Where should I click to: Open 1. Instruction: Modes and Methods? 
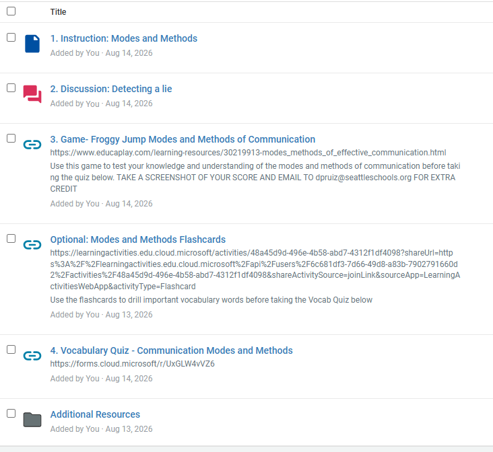click(x=124, y=38)
